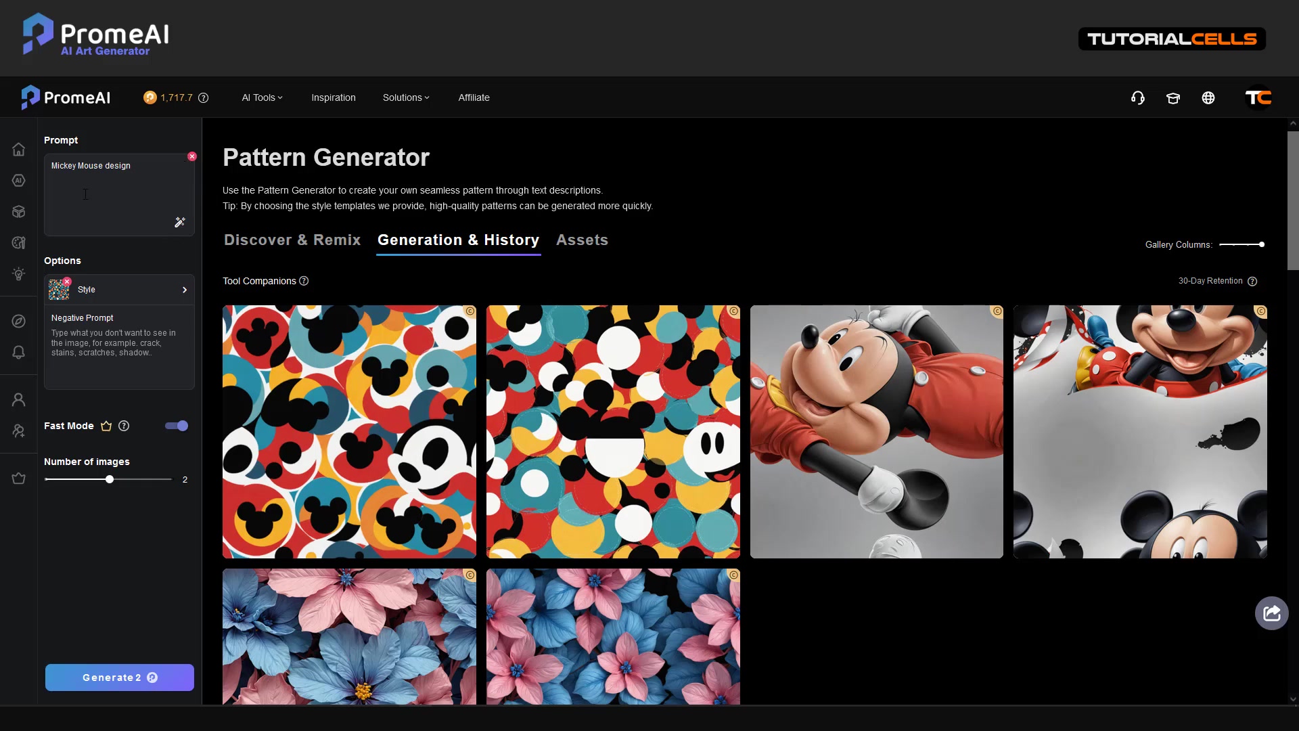Open the pink and blue floral thumbnail
Image resolution: width=1299 pixels, height=731 pixels.
(x=349, y=636)
